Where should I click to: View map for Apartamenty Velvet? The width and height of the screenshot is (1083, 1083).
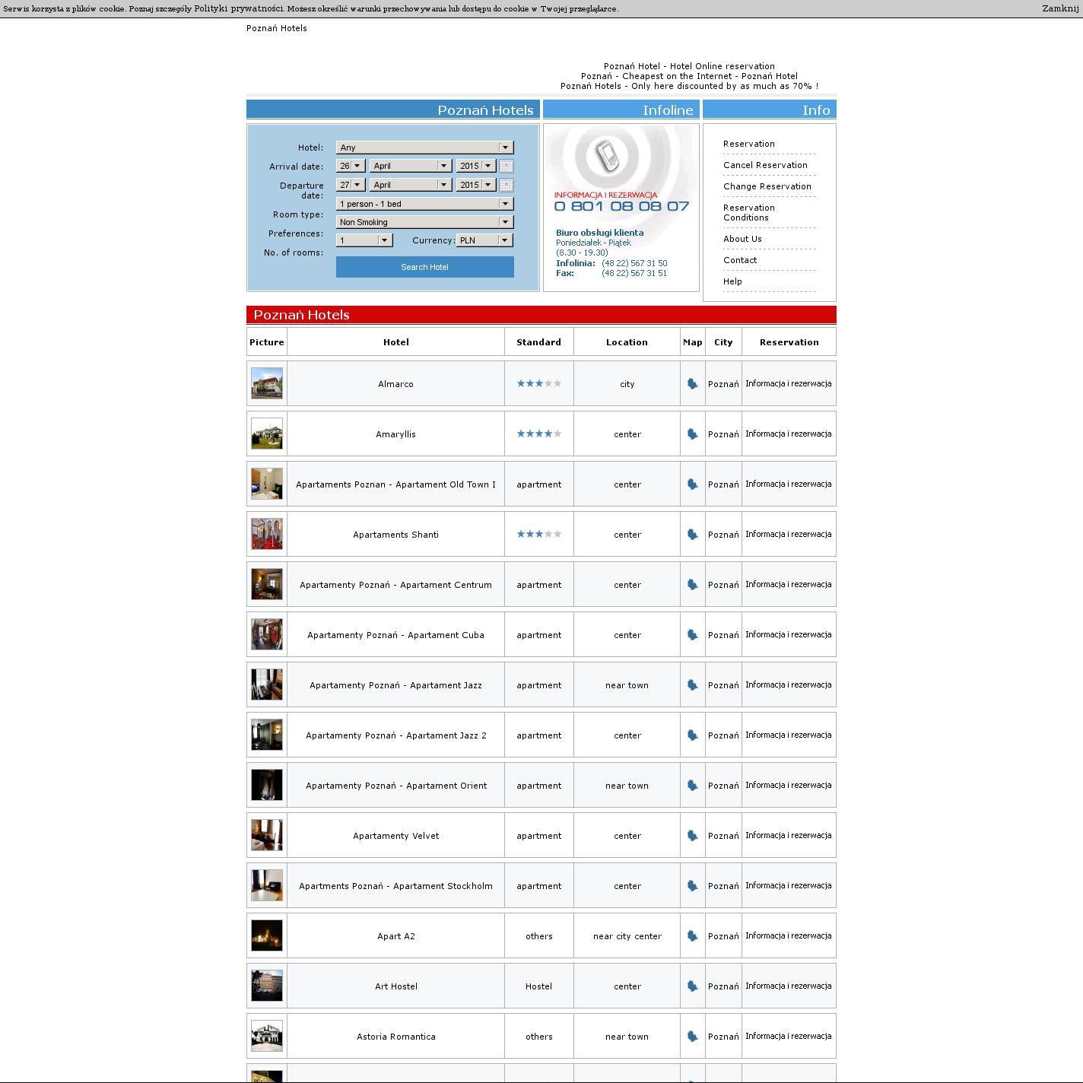[692, 836]
